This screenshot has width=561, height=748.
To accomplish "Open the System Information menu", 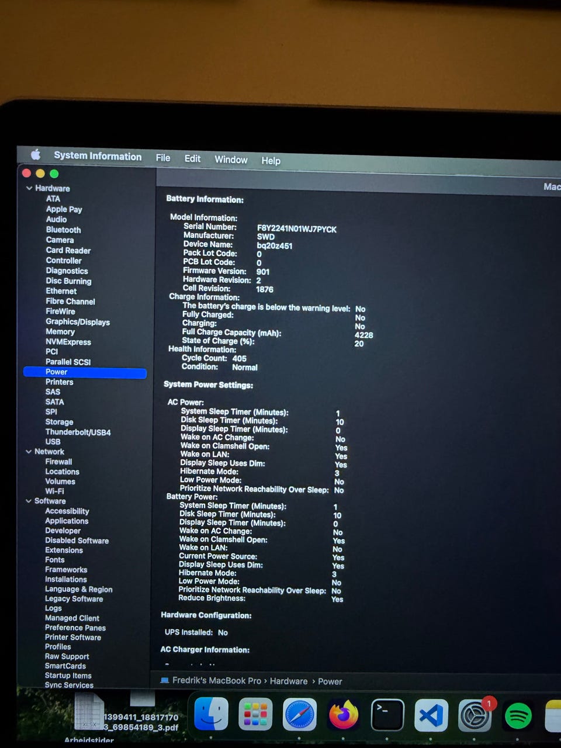I will 98,156.
